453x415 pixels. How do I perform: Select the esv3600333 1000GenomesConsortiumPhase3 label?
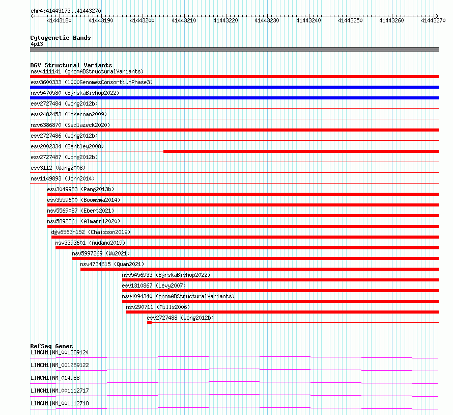(x=92, y=82)
